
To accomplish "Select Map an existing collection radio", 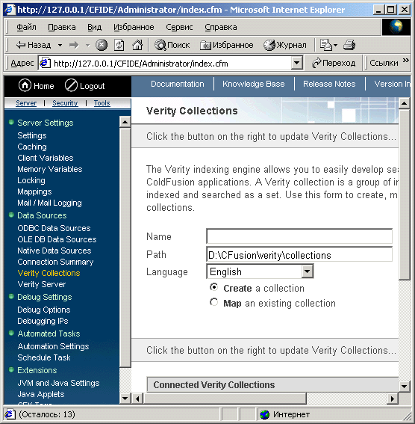I will pyautogui.click(x=214, y=302).
